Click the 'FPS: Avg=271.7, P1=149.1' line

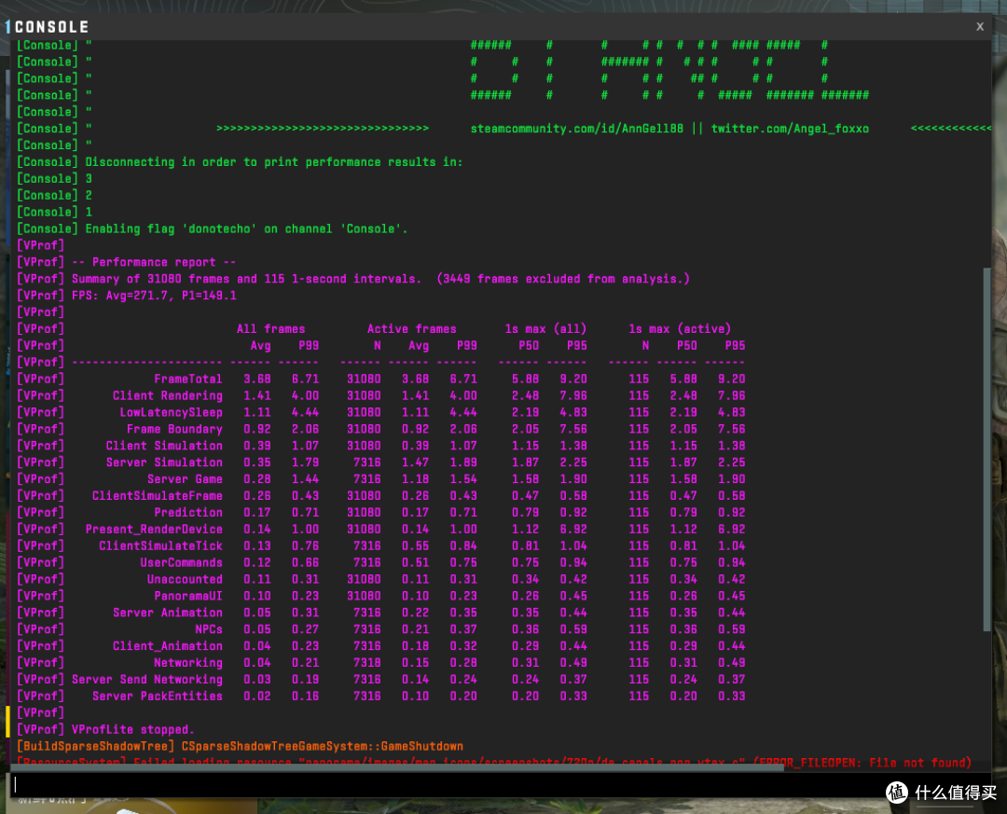click(154, 296)
